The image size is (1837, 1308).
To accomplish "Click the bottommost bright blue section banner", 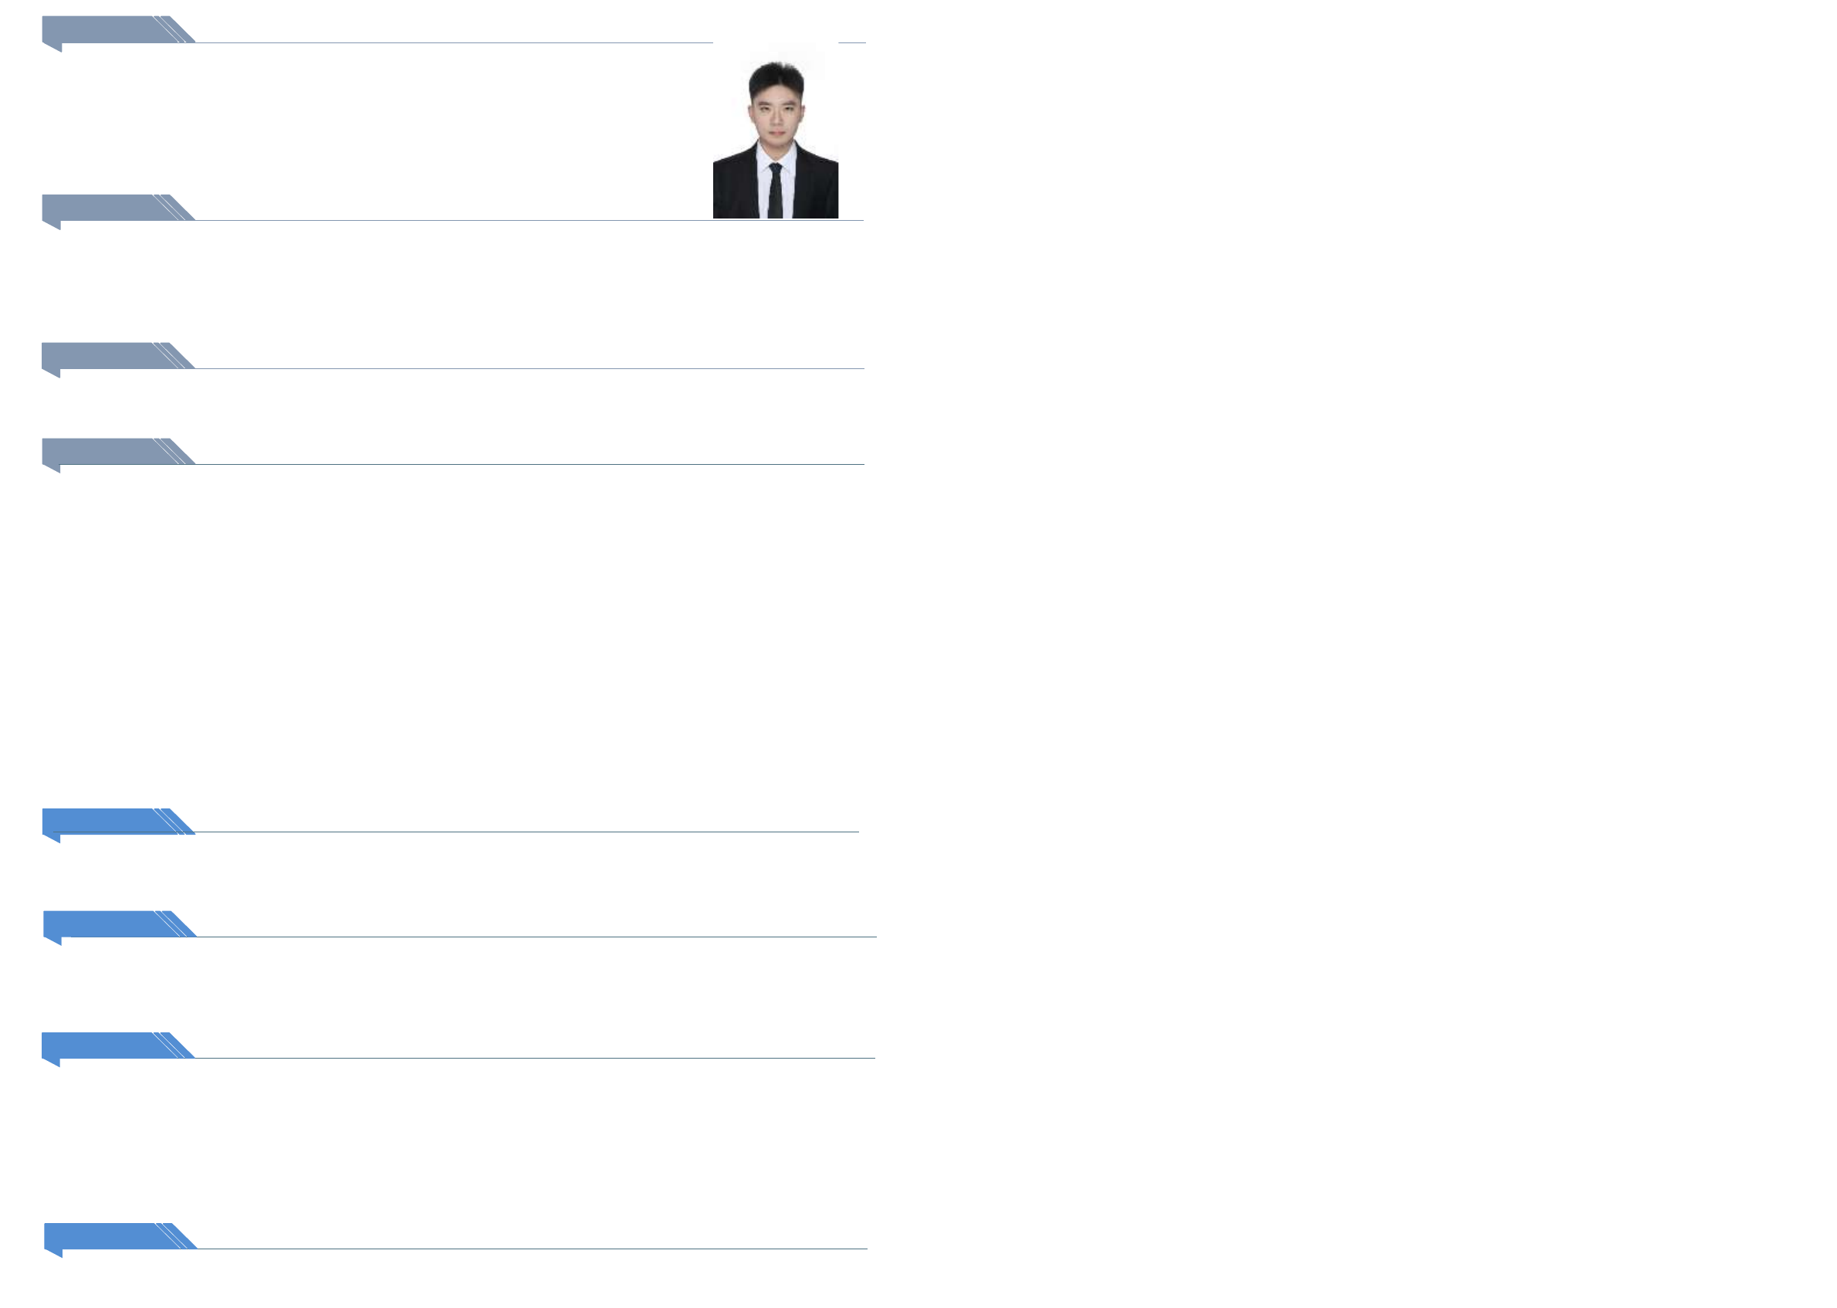I will [x=105, y=1235].
